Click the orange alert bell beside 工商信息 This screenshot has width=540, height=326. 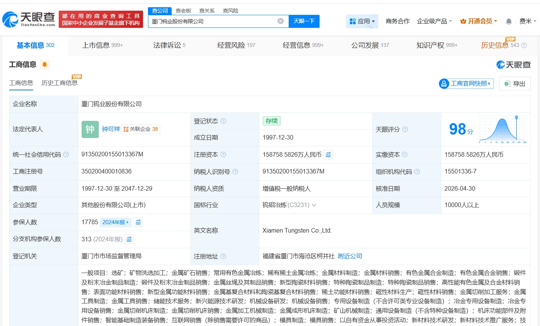pyautogui.click(x=45, y=64)
